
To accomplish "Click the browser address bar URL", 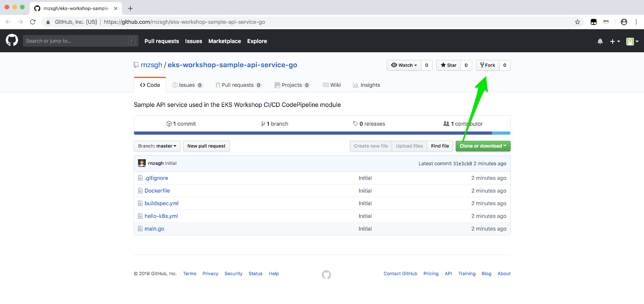I will click(184, 22).
